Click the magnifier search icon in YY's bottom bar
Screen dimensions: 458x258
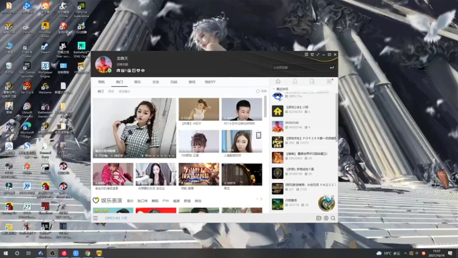coord(333,218)
